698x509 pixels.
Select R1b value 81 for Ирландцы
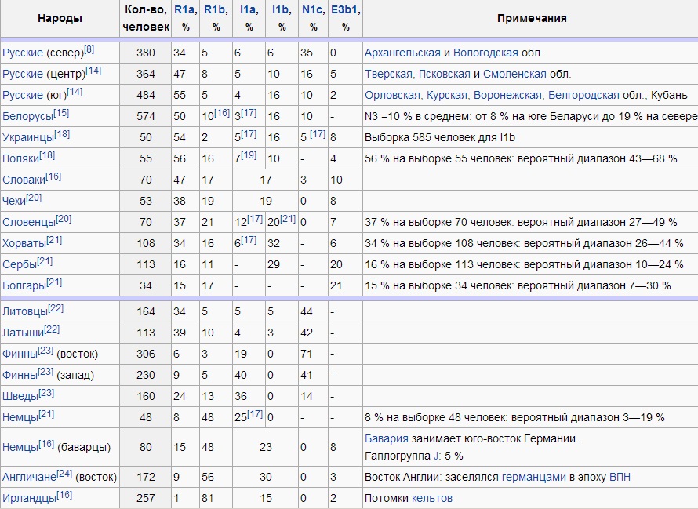coord(208,498)
